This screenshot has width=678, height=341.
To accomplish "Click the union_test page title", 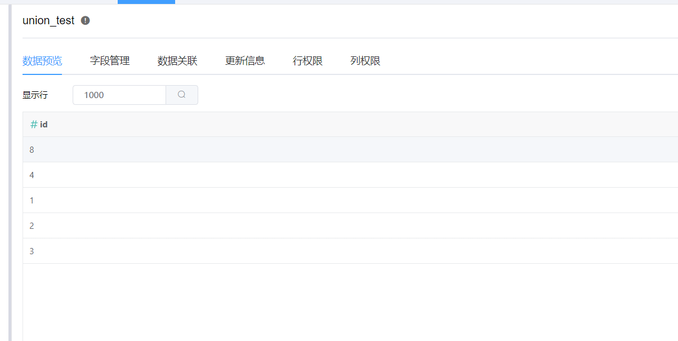I will 48,20.
